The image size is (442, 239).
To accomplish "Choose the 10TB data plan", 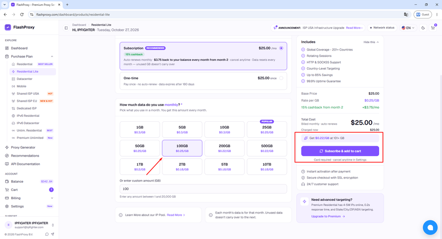I will point(267,166).
